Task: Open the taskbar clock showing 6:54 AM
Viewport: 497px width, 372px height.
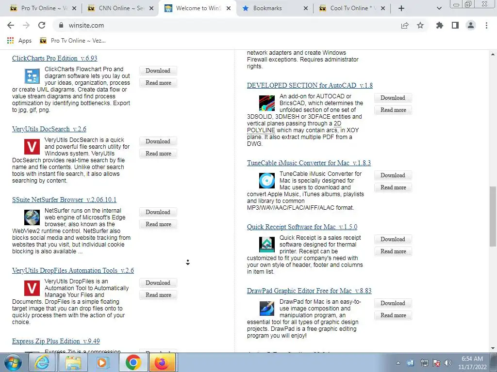Action: point(472,363)
